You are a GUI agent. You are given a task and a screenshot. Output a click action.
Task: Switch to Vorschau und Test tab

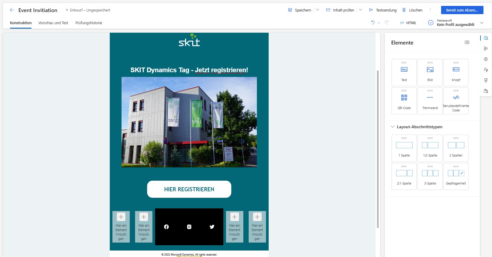tap(53, 23)
